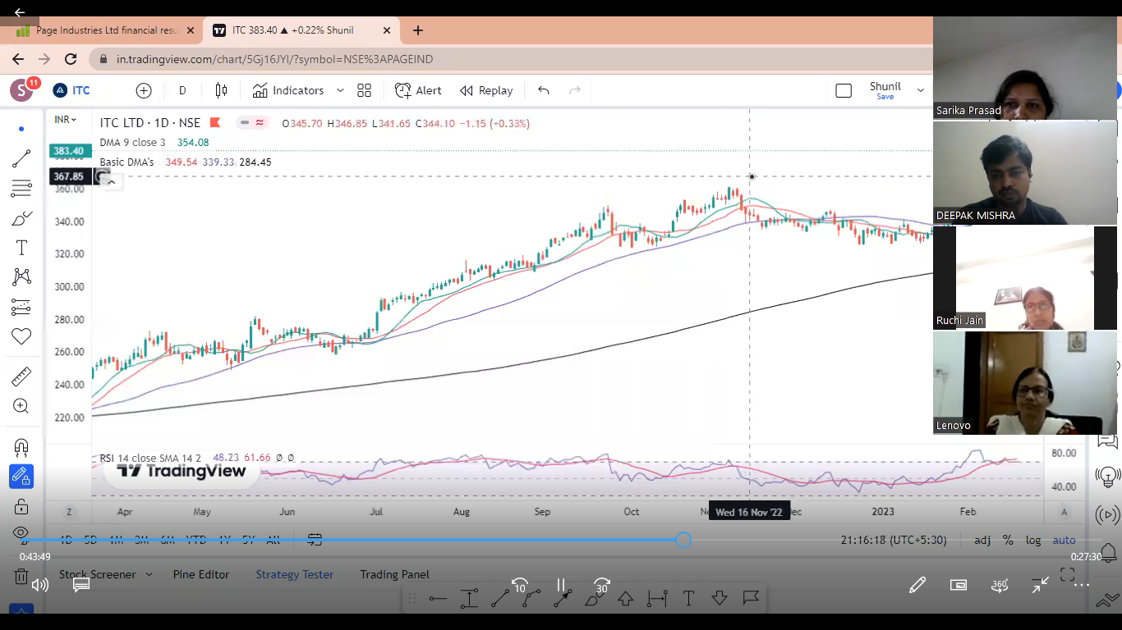The image size is (1122, 630).
Task: Click the video progress slider handle
Action: [x=683, y=539]
